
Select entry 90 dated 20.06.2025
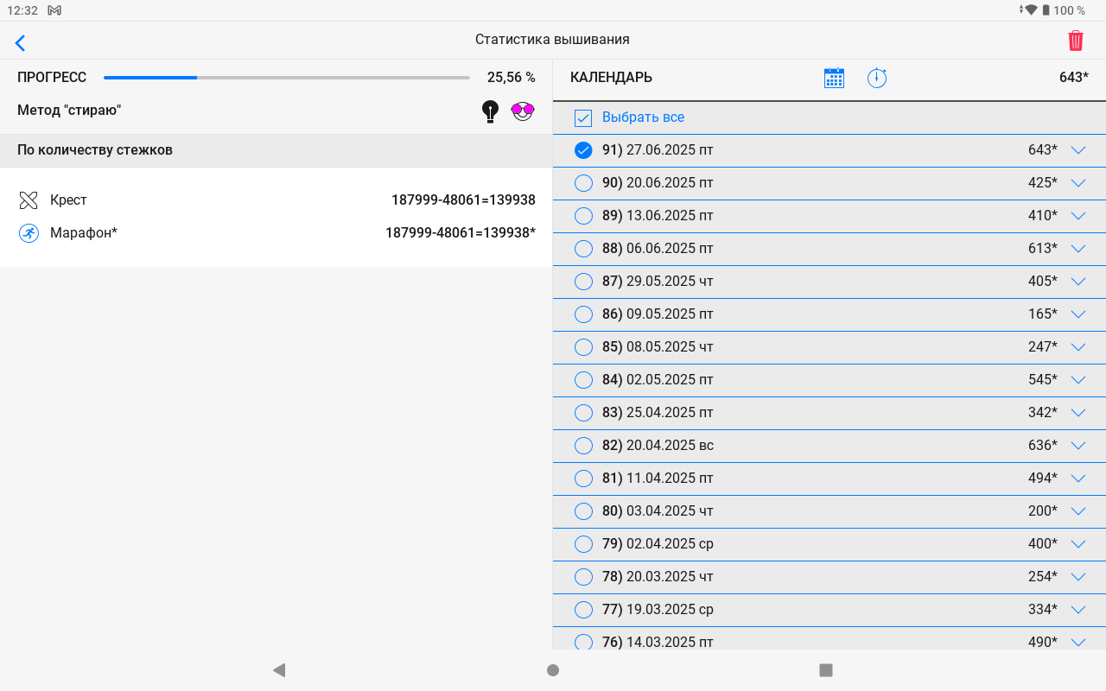click(583, 183)
